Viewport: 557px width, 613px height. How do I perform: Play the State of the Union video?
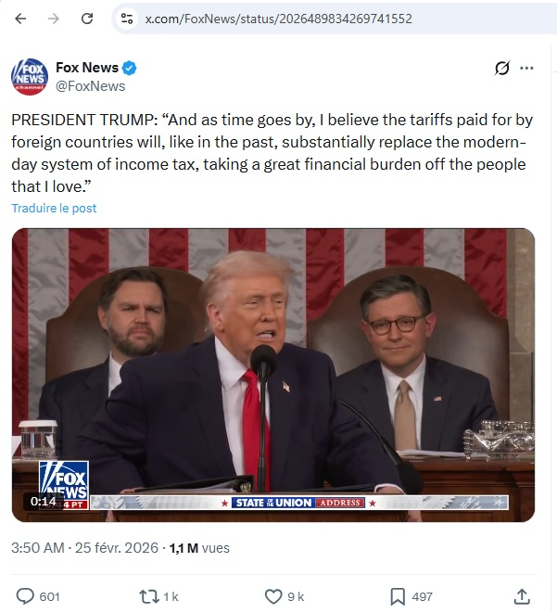pyautogui.click(x=273, y=375)
